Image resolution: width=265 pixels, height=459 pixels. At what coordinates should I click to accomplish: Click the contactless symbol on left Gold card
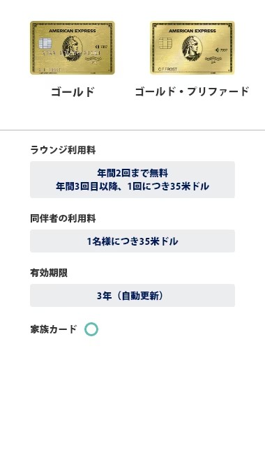click(x=97, y=47)
